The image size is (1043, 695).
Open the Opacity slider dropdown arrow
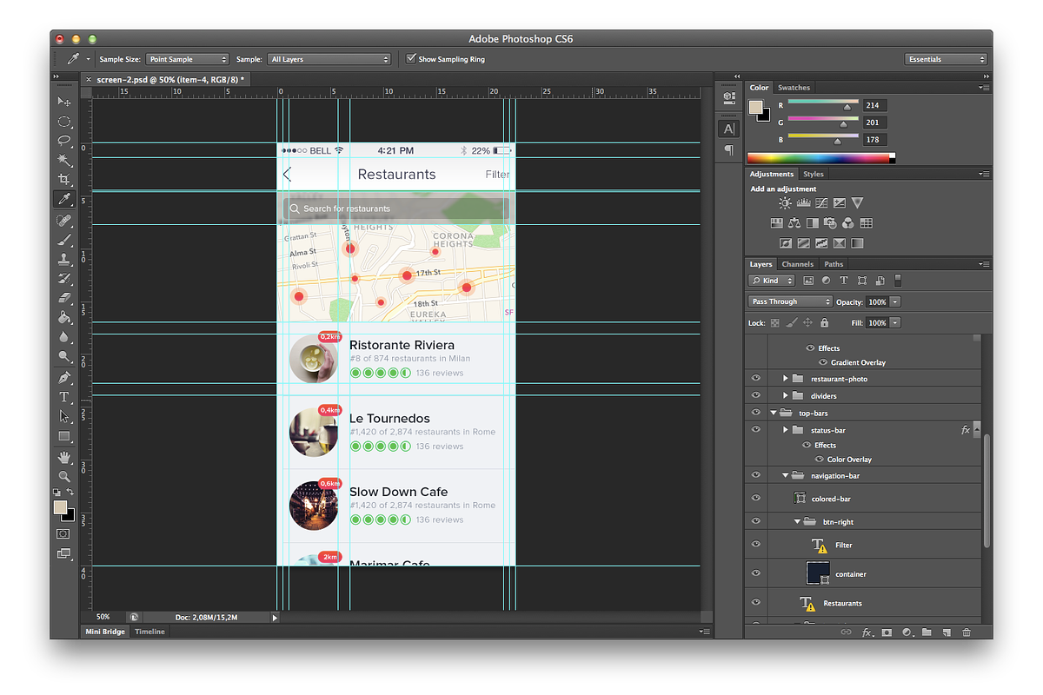[895, 301]
